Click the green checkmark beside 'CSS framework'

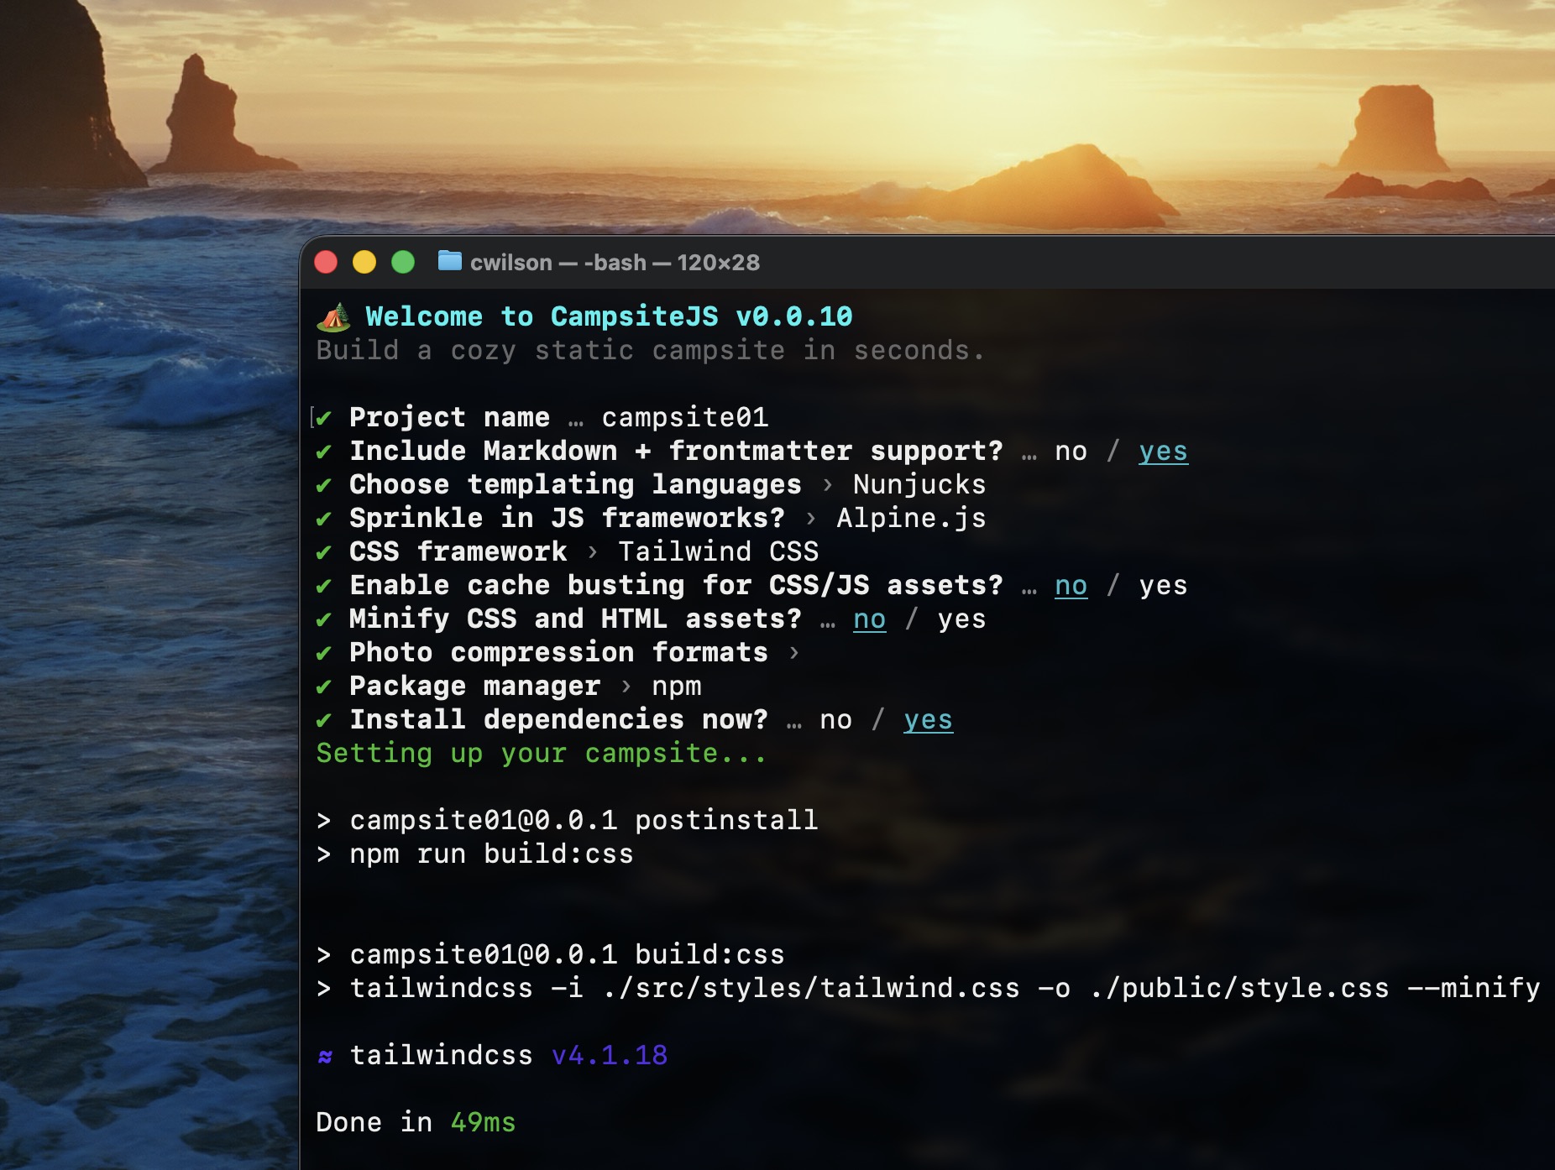click(x=324, y=552)
